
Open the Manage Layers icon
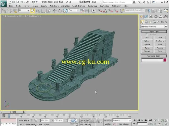(x=160, y=11)
